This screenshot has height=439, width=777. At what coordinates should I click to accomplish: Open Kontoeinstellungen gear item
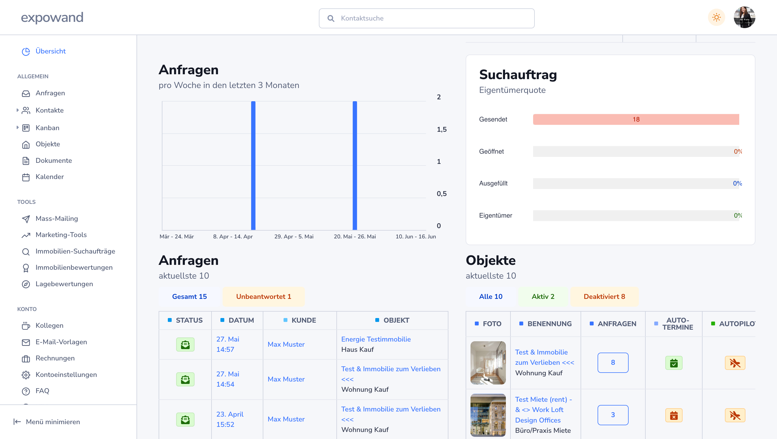point(66,374)
